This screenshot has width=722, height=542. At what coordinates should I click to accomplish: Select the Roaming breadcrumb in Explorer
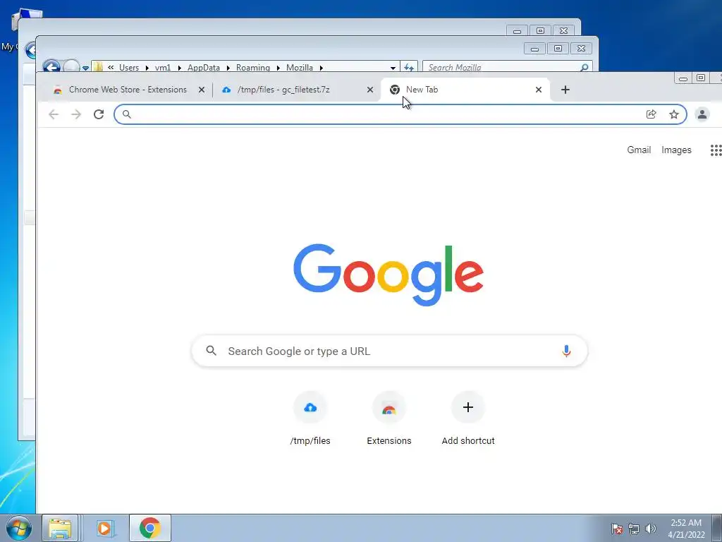pos(253,68)
